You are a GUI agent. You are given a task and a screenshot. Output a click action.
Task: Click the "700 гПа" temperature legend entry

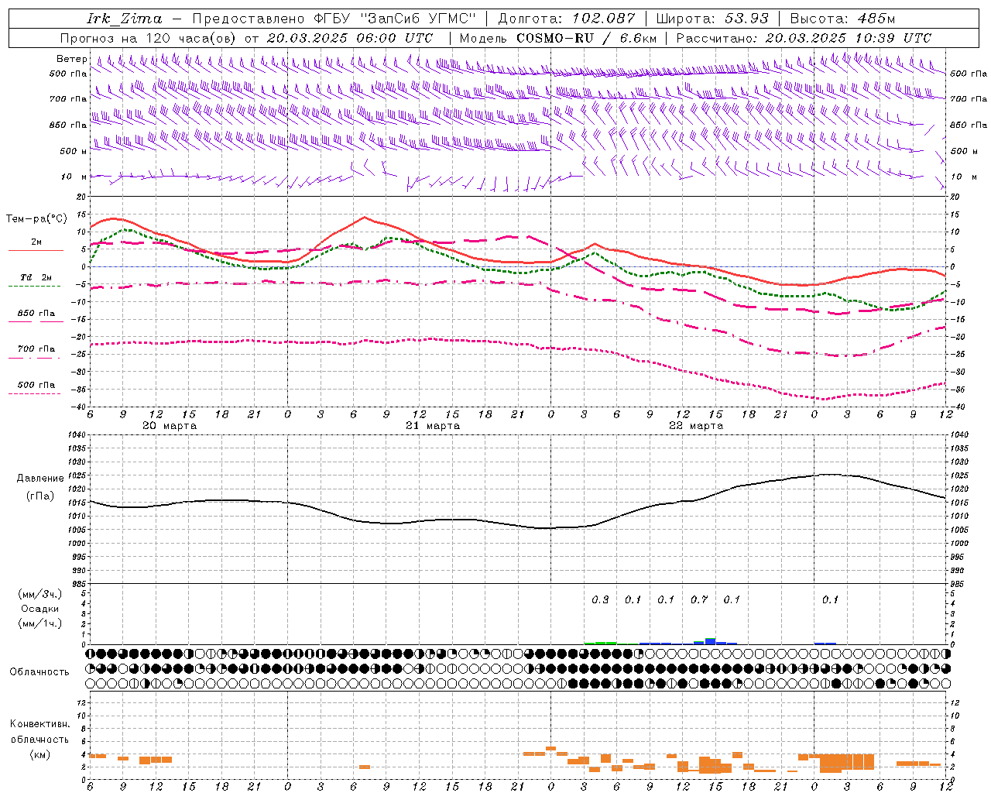[x=36, y=349]
